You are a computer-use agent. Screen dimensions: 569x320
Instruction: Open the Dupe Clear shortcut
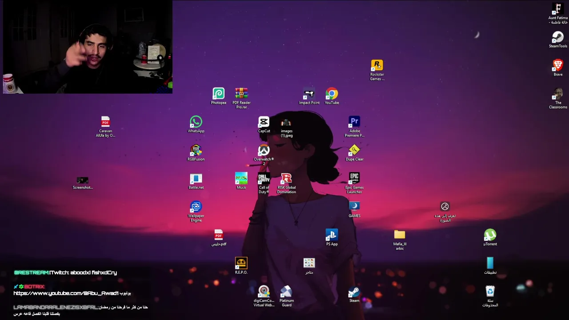click(x=354, y=153)
